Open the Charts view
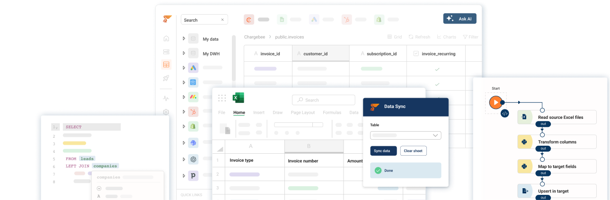 [446, 37]
